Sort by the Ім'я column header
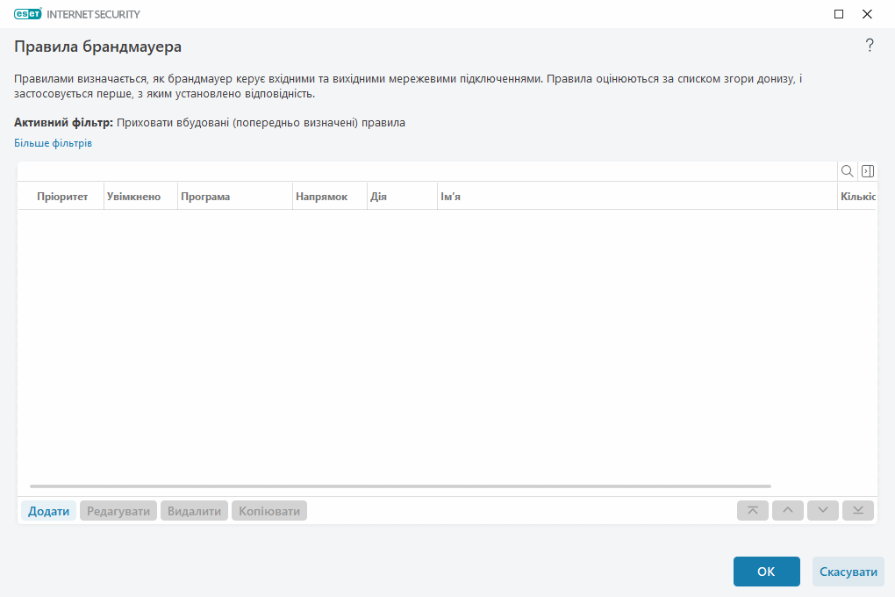Screen dimensions: 895x597 pyautogui.click(x=451, y=197)
